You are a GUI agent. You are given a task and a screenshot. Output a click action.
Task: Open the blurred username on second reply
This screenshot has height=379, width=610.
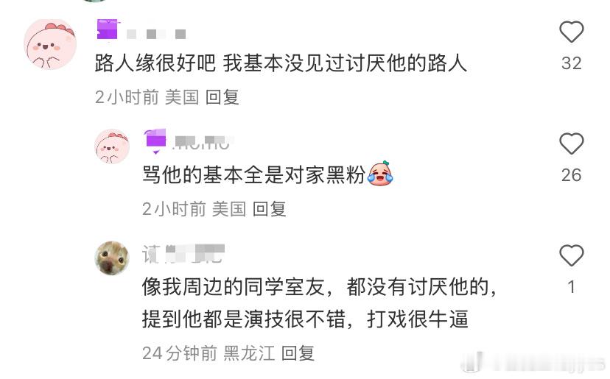point(201,143)
